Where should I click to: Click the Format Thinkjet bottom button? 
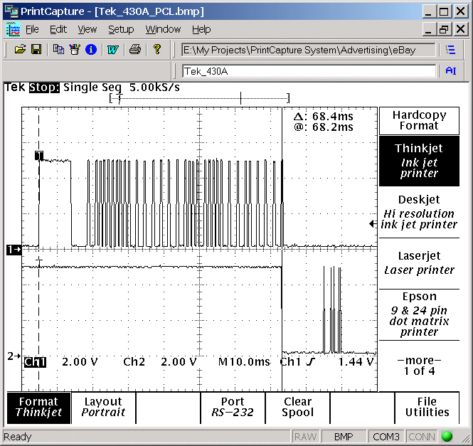[x=38, y=408]
